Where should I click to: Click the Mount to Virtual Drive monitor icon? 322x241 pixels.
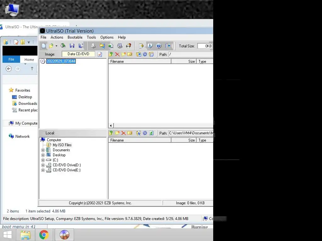pyautogui.click(x=102, y=46)
